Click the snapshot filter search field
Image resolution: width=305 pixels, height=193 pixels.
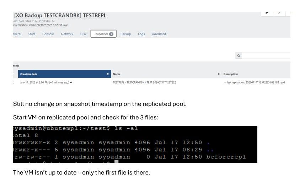pos(266,56)
